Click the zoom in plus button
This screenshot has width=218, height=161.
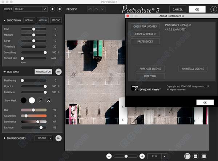142,156
